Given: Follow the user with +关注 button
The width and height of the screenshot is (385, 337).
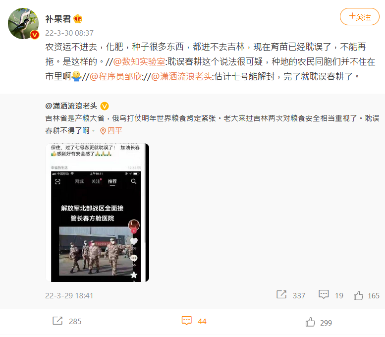Looking at the screenshot, I should tap(359, 17).
